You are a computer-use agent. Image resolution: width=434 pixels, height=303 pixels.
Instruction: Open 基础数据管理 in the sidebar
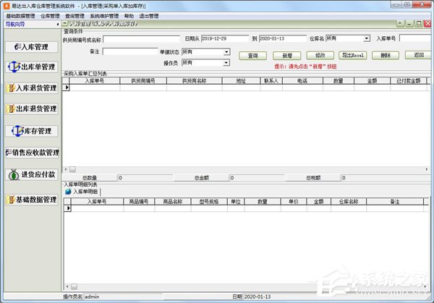tap(32, 200)
